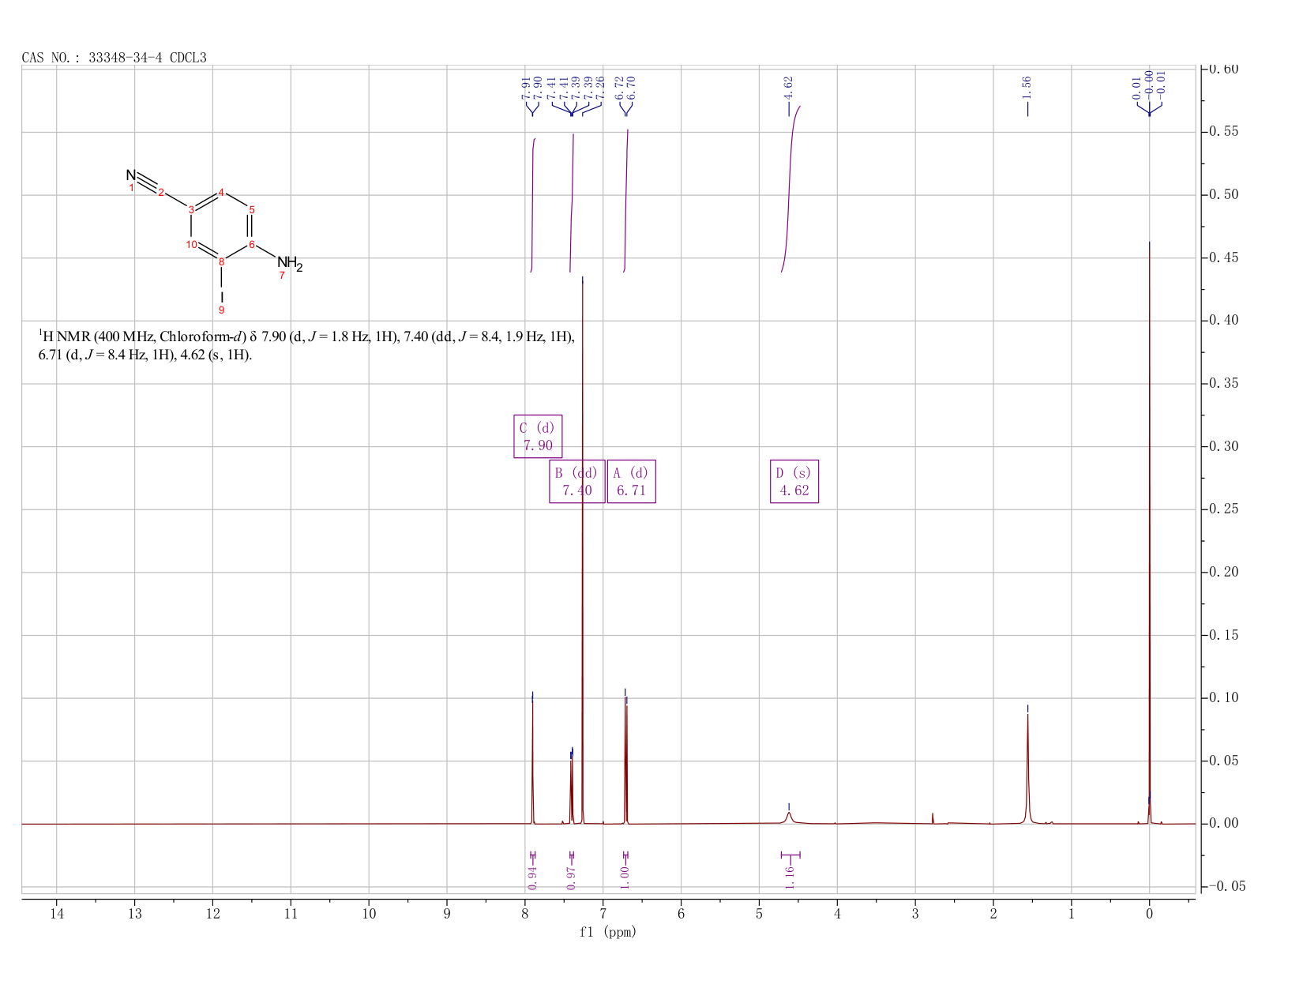Click the 5 tick on the ppm axis

coord(759,914)
